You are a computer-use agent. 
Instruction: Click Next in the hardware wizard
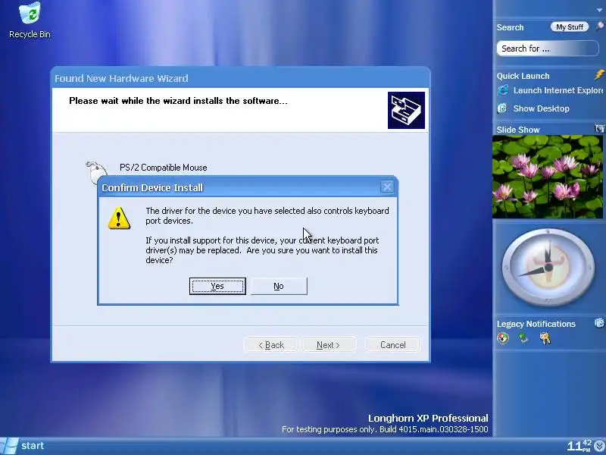[x=328, y=345]
